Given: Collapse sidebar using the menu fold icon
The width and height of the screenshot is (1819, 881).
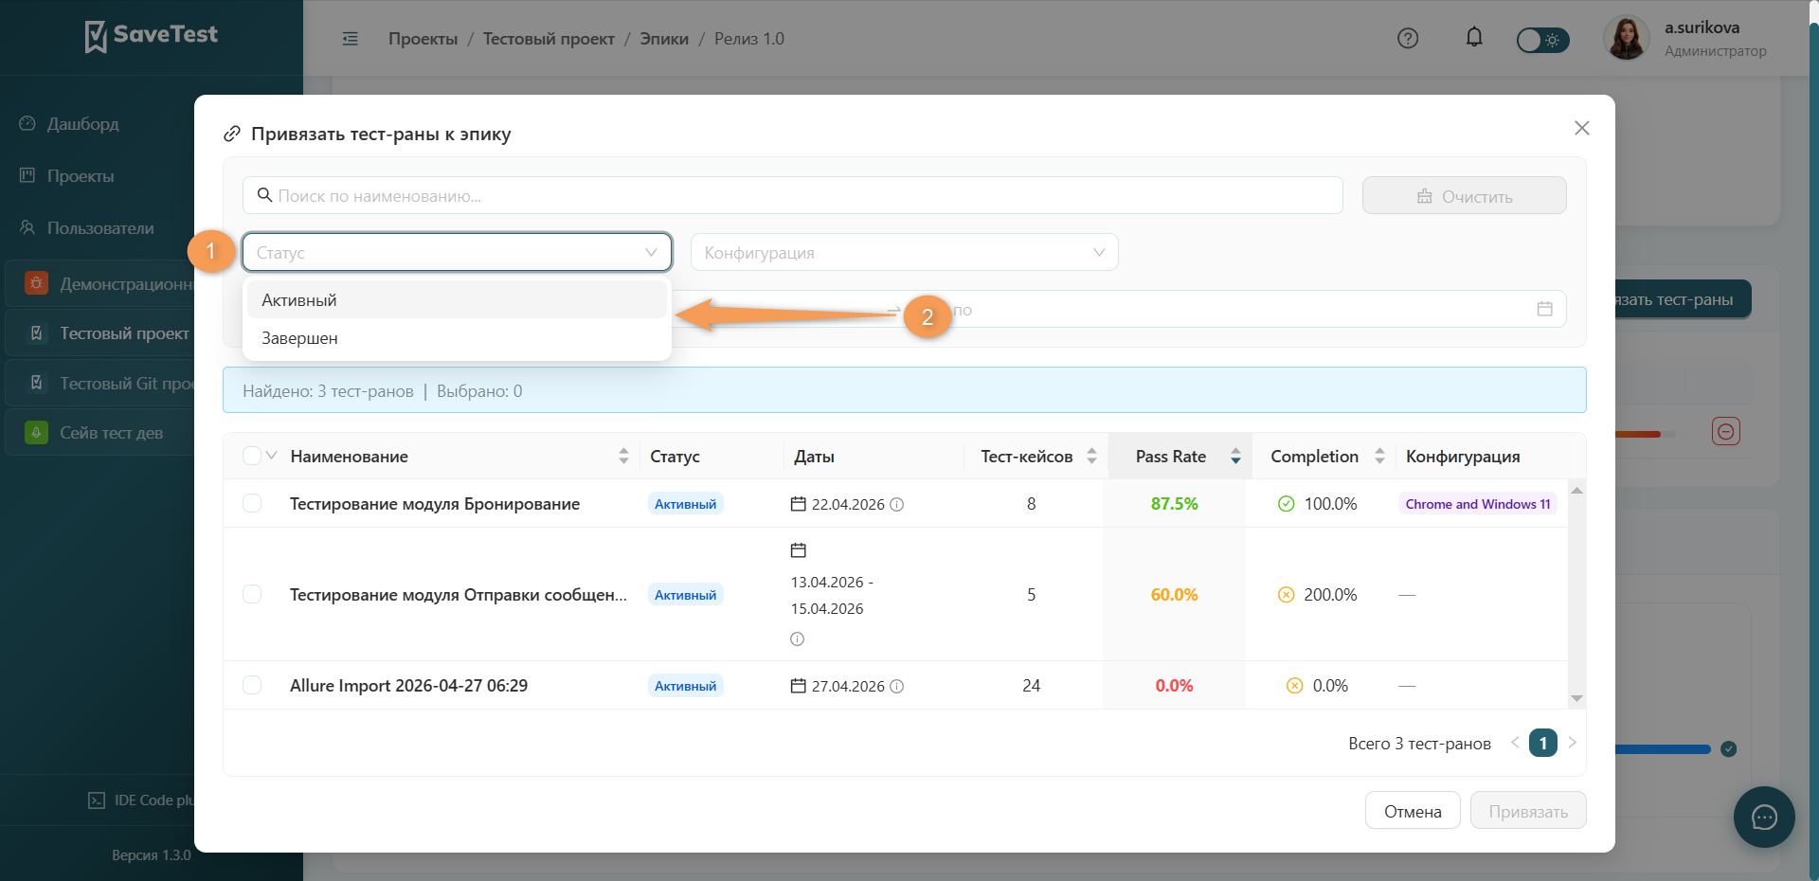Looking at the screenshot, I should (351, 39).
